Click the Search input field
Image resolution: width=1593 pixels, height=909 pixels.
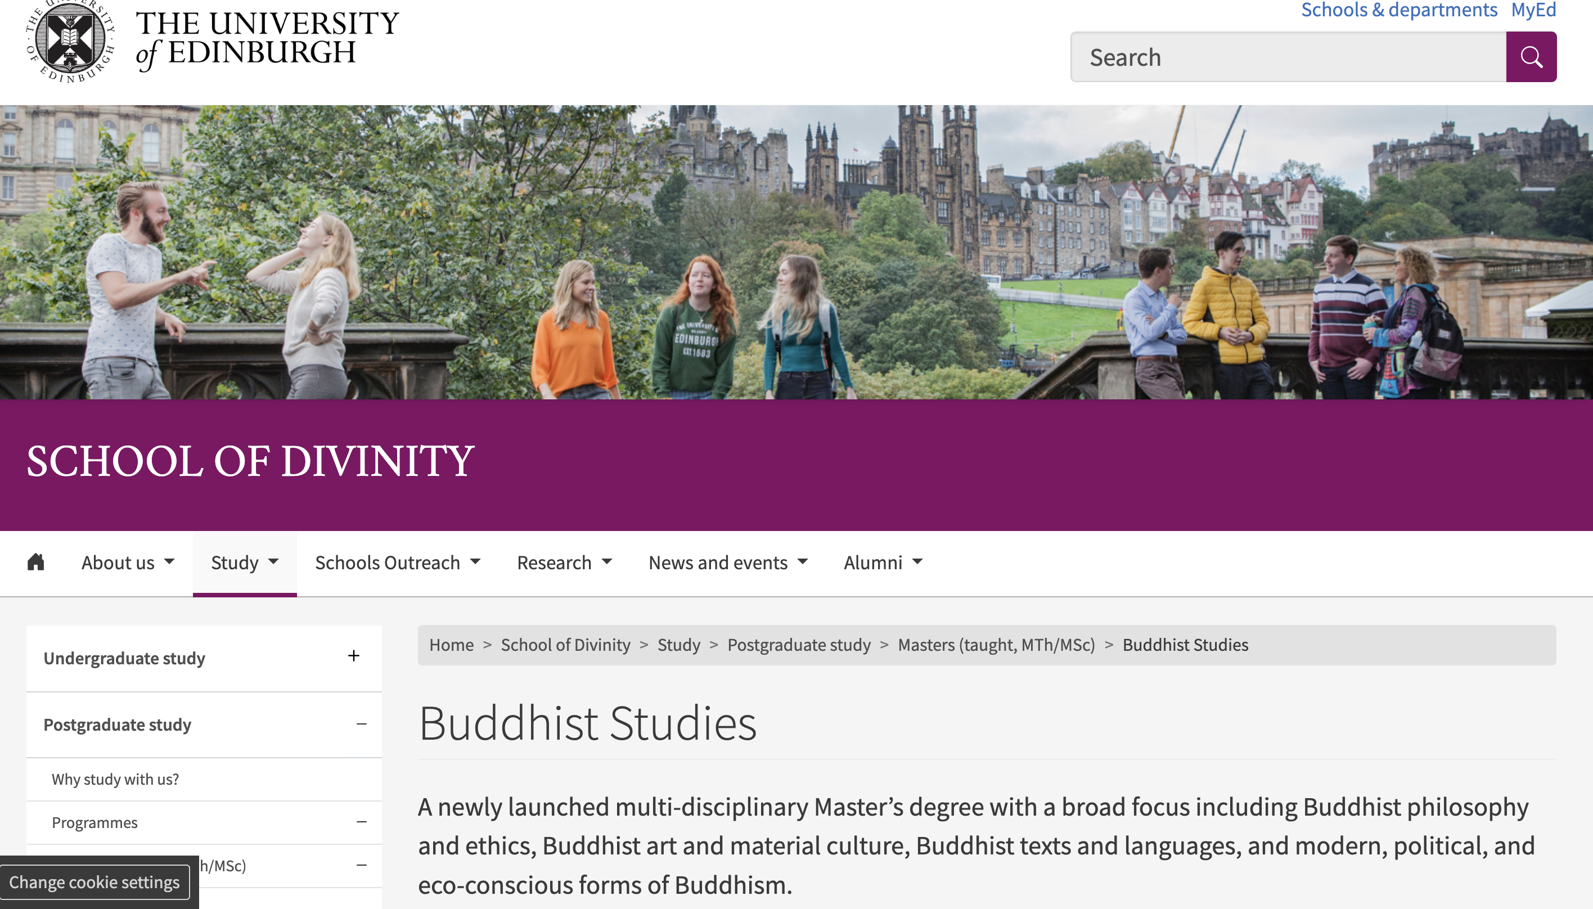tap(1288, 57)
